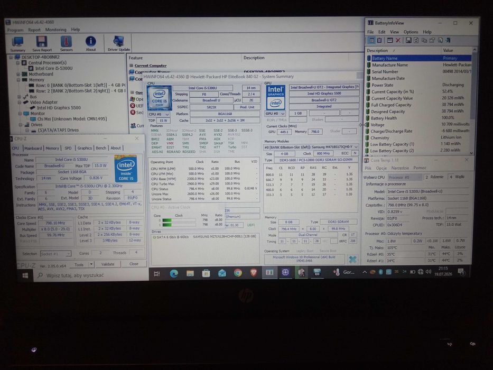Click the Close button in CPU-Z
This screenshot has width=493, height=370.
pyautogui.click(x=134, y=264)
